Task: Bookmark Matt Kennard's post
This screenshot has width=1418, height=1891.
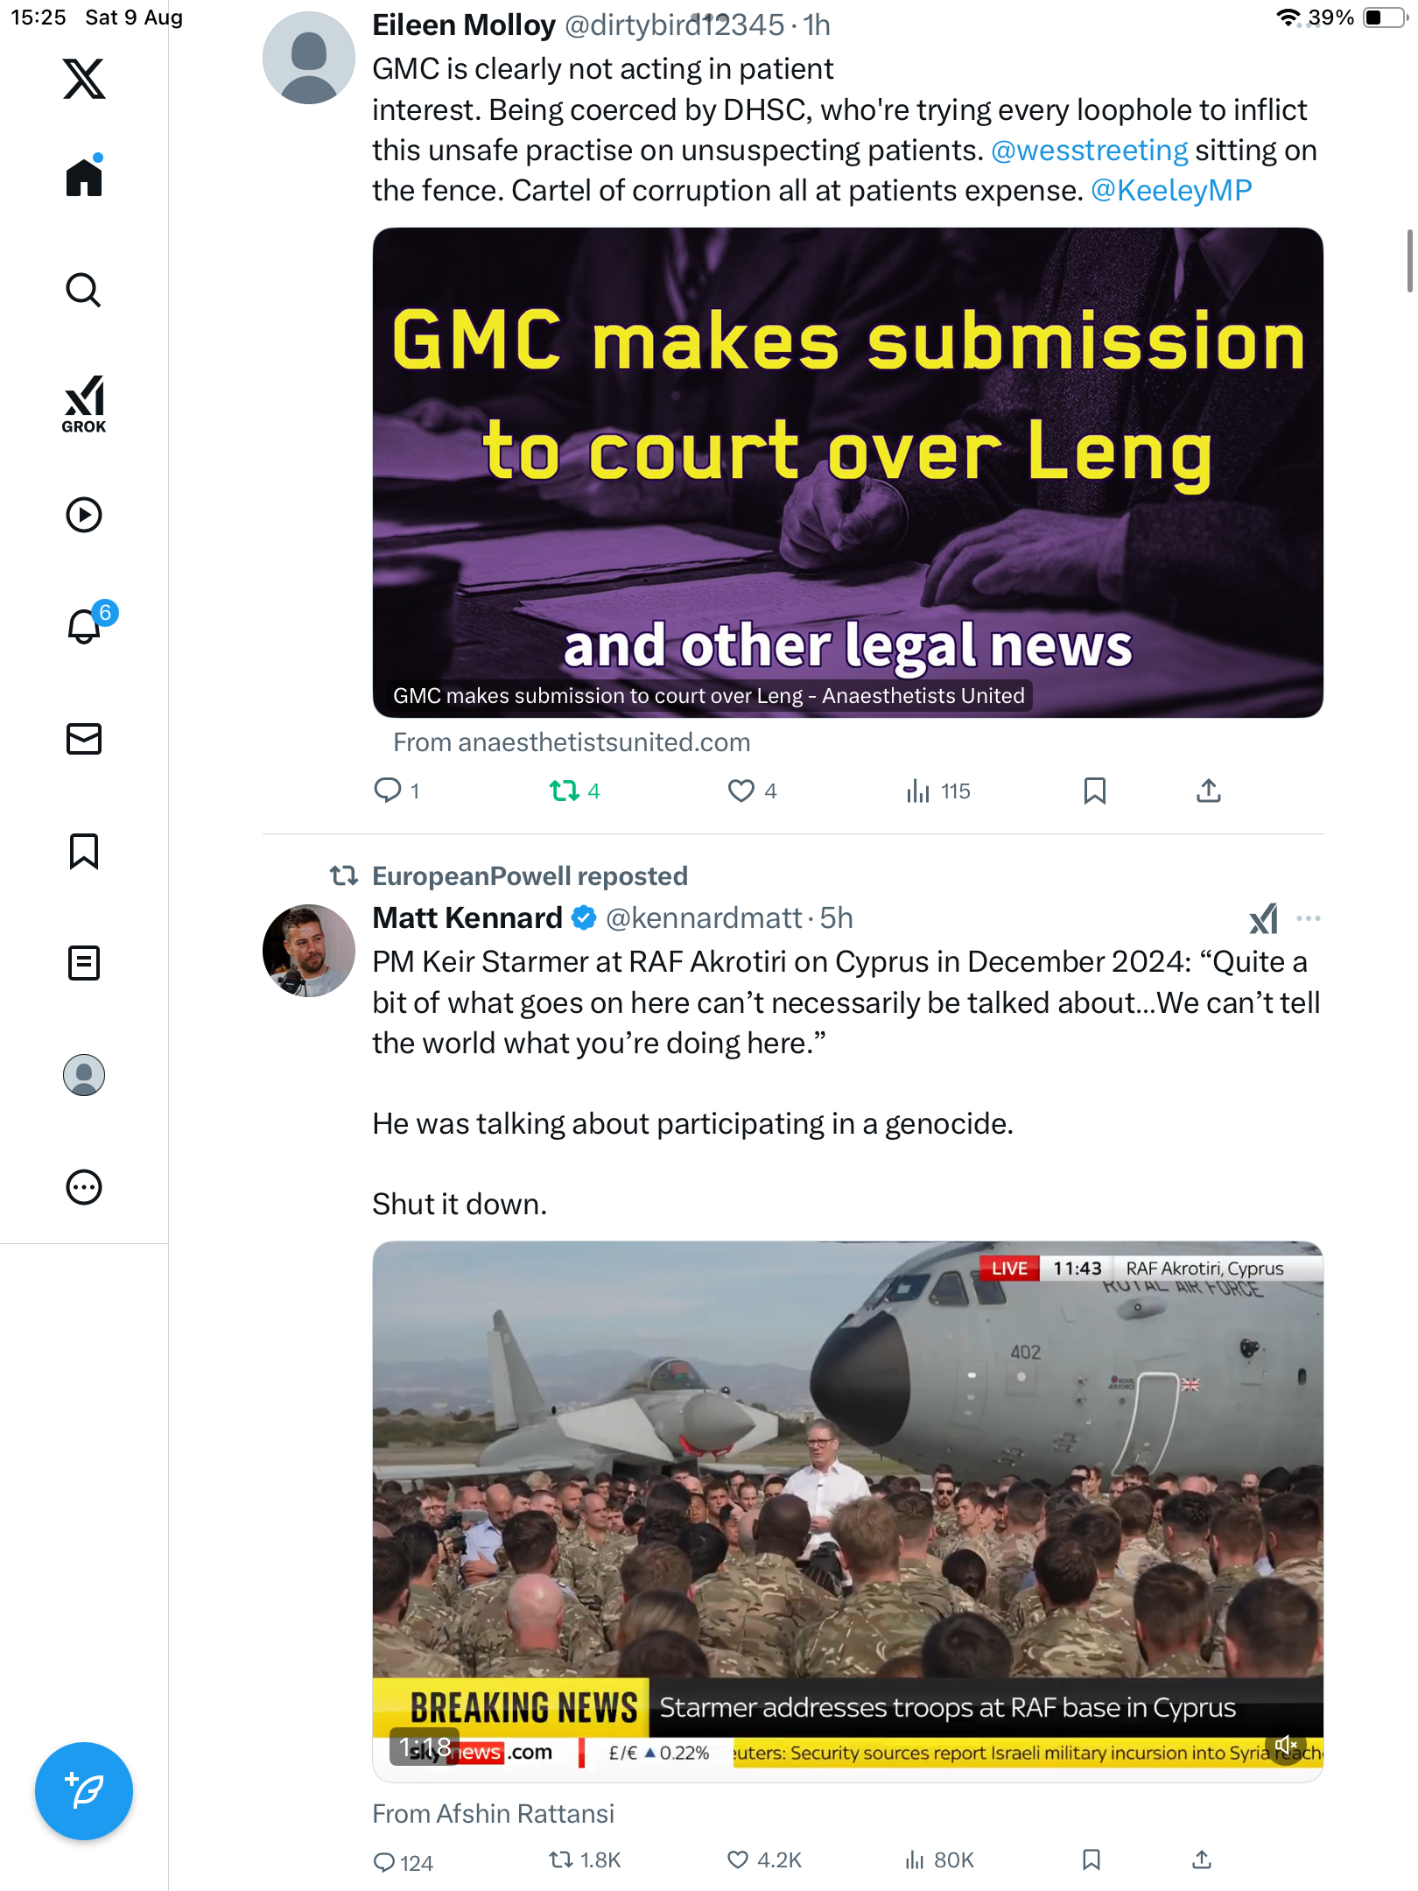Action: click(x=1091, y=1859)
